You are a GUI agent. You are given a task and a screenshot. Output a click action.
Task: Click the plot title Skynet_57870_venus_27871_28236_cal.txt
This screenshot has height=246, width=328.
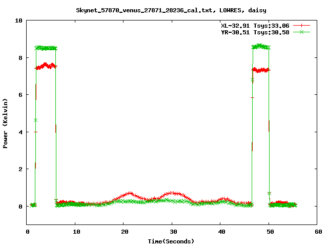[146, 10]
